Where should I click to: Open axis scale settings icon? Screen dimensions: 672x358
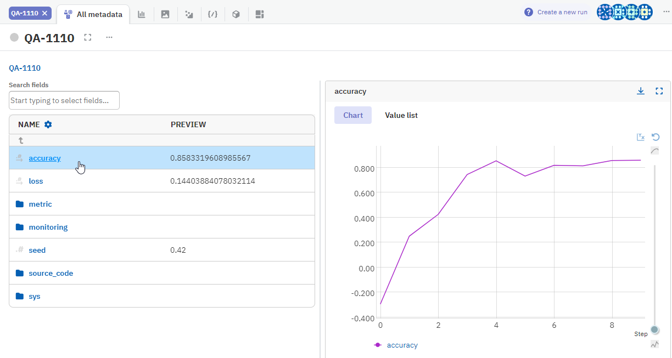pyautogui.click(x=640, y=137)
